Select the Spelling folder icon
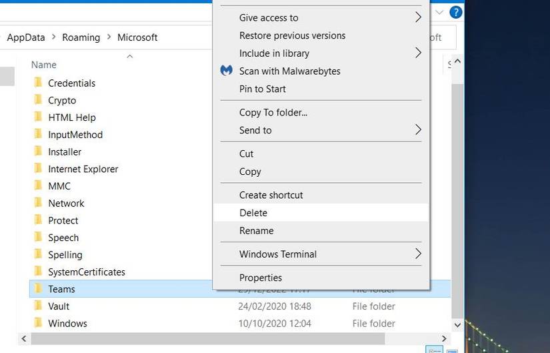This screenshot has height=353, width=550. [x=38, y=254]
